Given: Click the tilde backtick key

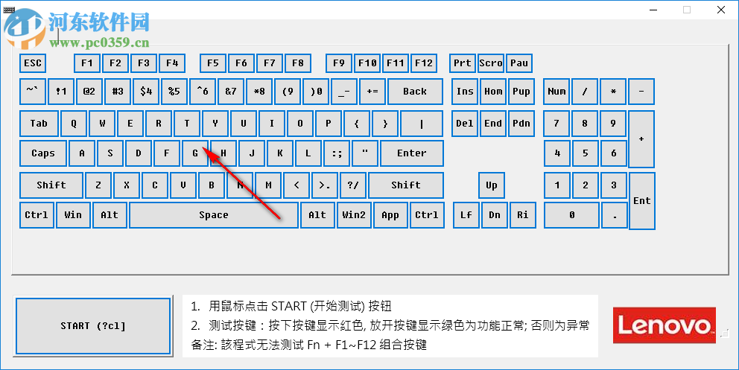Looking at the screenshot, I should click(x=33, y=92).
